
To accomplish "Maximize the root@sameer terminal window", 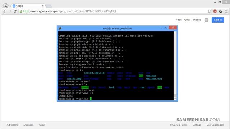I will 166,28.
